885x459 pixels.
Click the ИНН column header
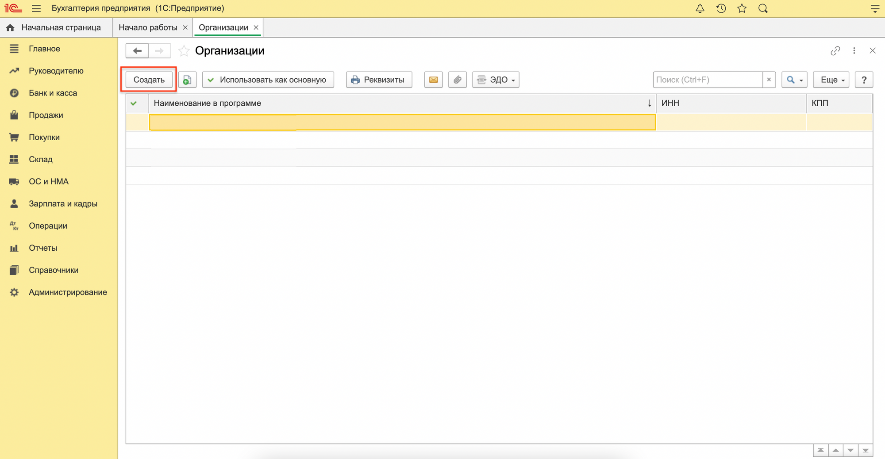click(731, 103)
